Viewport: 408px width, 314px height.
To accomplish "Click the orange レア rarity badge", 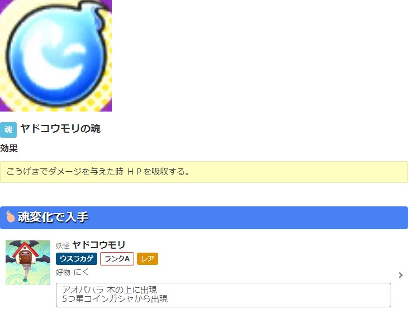I will point(148,259).
